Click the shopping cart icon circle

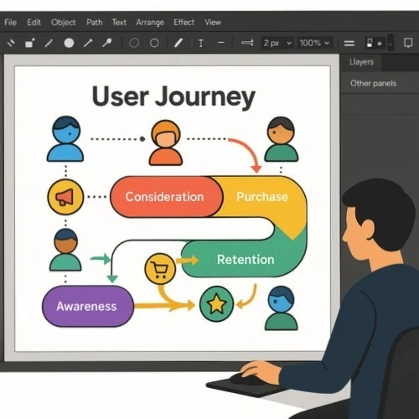[x=160, y=269]
